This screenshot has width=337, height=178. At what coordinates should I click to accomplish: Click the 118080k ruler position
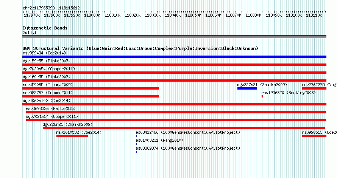tap(253, 15)
